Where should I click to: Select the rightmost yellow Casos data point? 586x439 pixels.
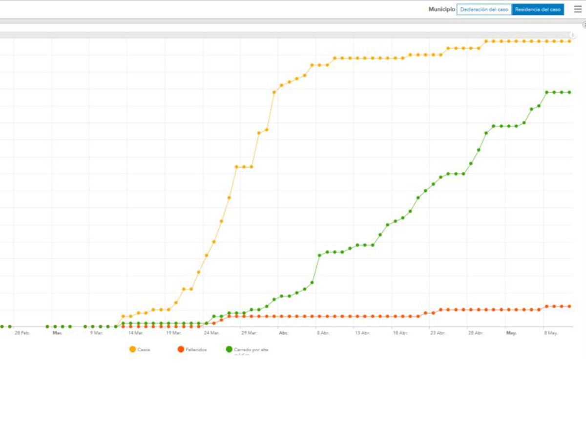[x=569, y=41]
